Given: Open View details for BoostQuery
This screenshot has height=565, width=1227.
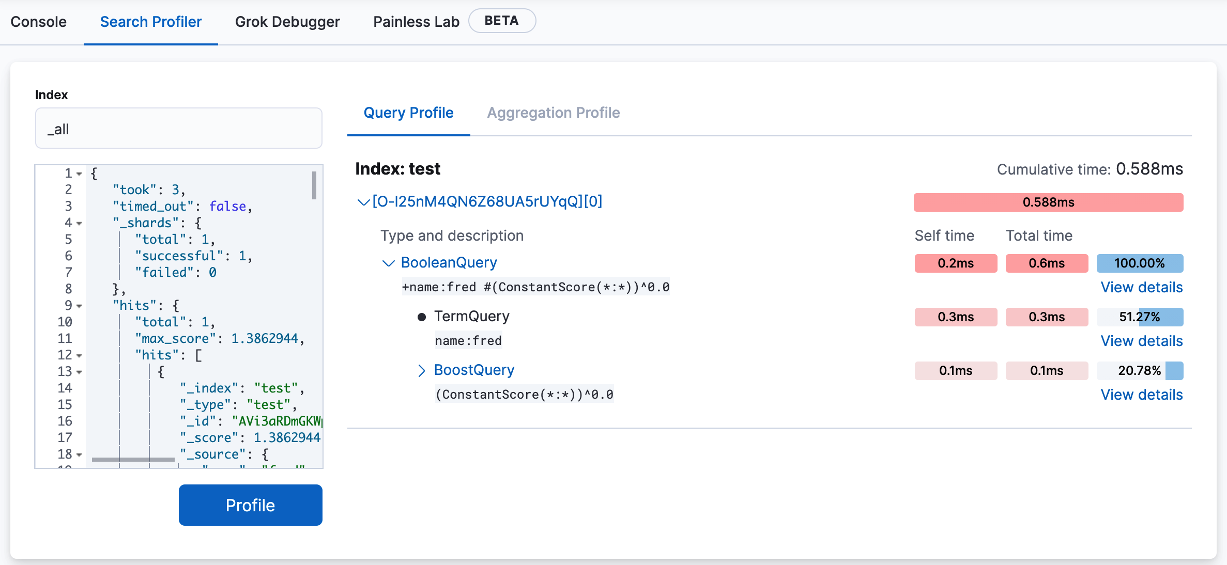Looking at the screenshot, I should (x=1141, y=395).
